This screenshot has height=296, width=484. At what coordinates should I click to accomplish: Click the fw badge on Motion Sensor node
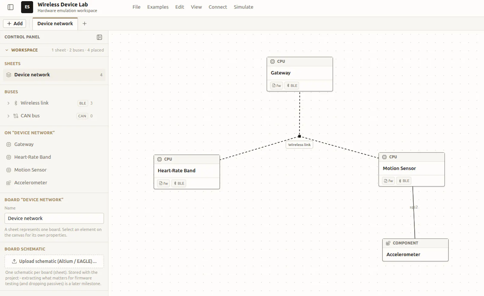[388, 181]
